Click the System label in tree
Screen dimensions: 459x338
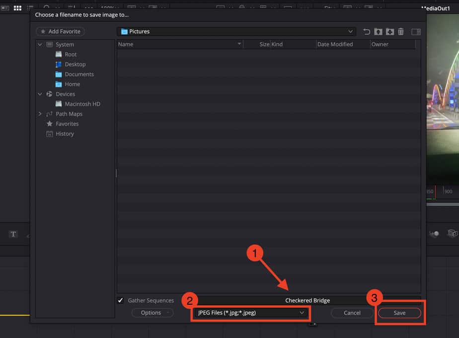coord(65,45)
